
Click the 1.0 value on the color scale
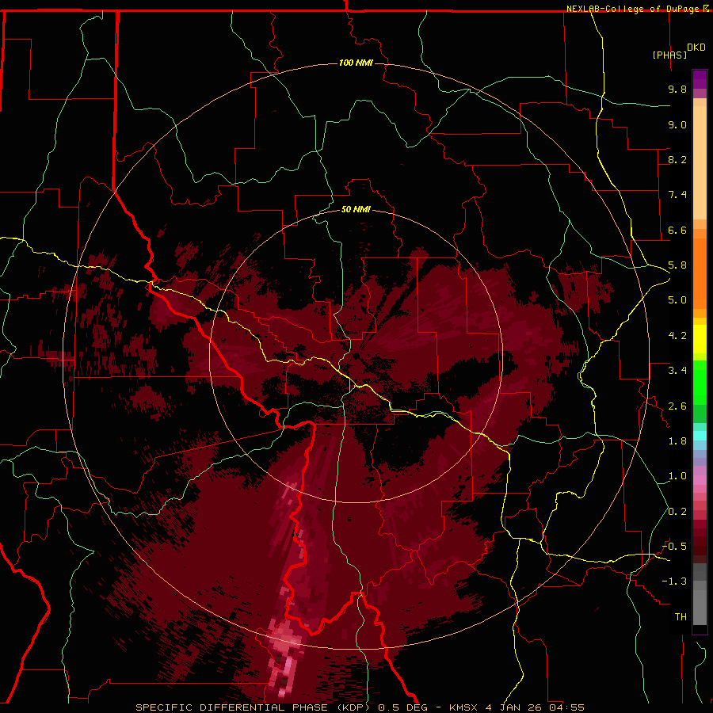click(x=677, y=476)
